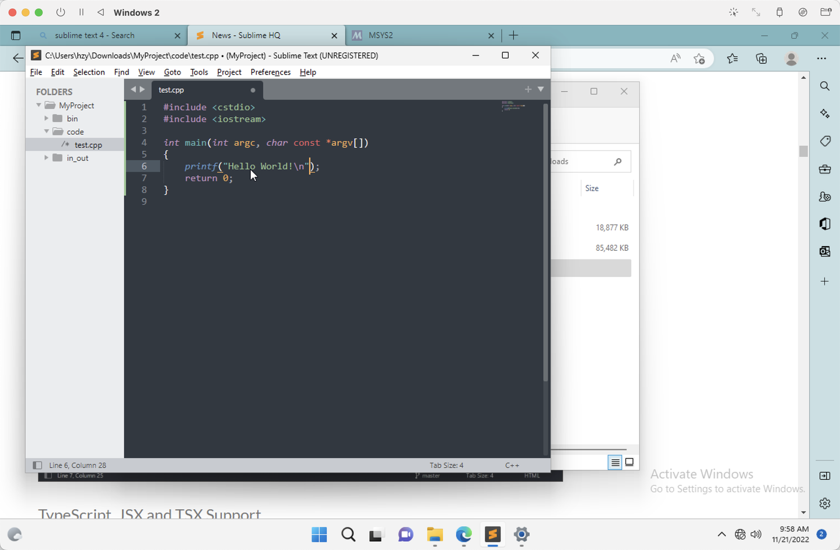Select the previous-tab arrow in Sublime Text
This screenshot has width=840, height=550.
pyautogui.click(x=133, y=89)
